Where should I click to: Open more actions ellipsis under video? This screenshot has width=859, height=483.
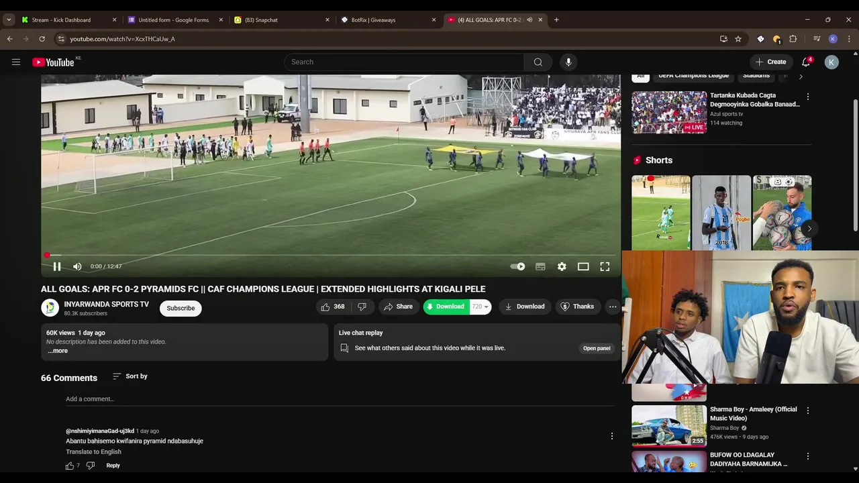[x=613, y=307]
